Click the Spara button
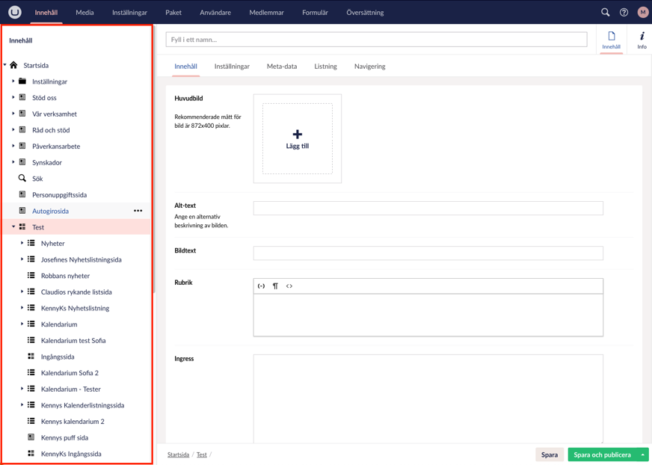This screenshot has width=652, height=465. [x=550, y=455]
